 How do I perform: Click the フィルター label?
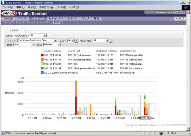(16, 30)
